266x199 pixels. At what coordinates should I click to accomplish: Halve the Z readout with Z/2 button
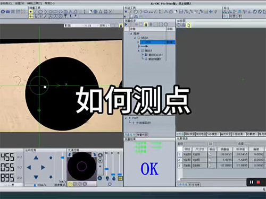click(x=20, y=178)
